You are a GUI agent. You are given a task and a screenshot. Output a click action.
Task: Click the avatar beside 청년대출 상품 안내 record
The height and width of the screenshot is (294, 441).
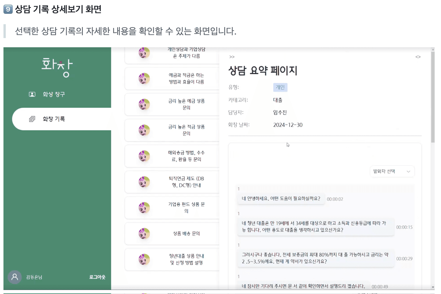click(x=145, y=259)
